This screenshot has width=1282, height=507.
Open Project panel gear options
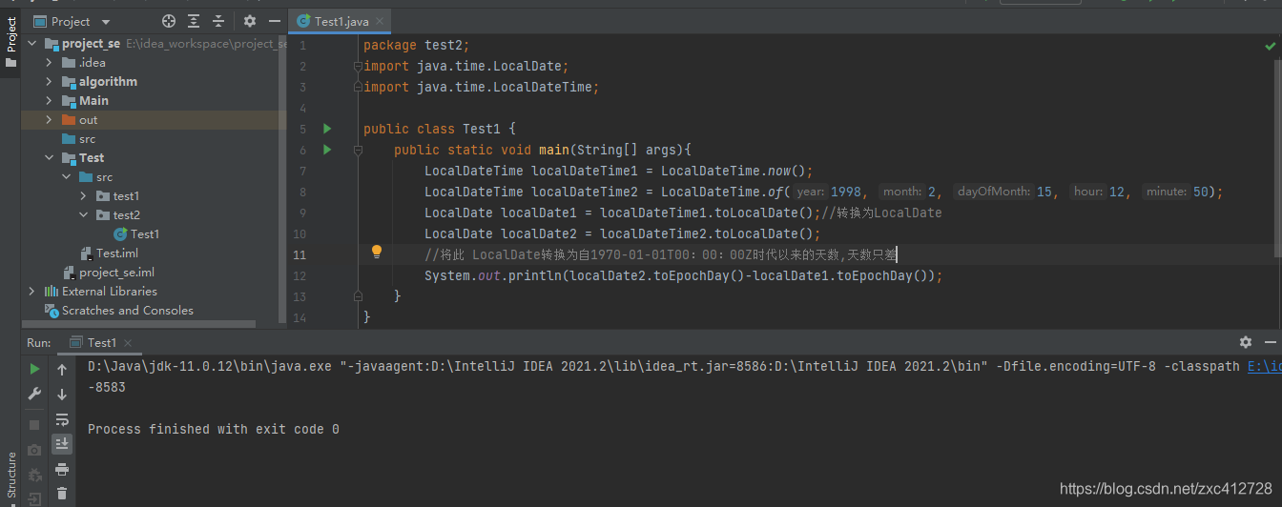pos(250,21)
